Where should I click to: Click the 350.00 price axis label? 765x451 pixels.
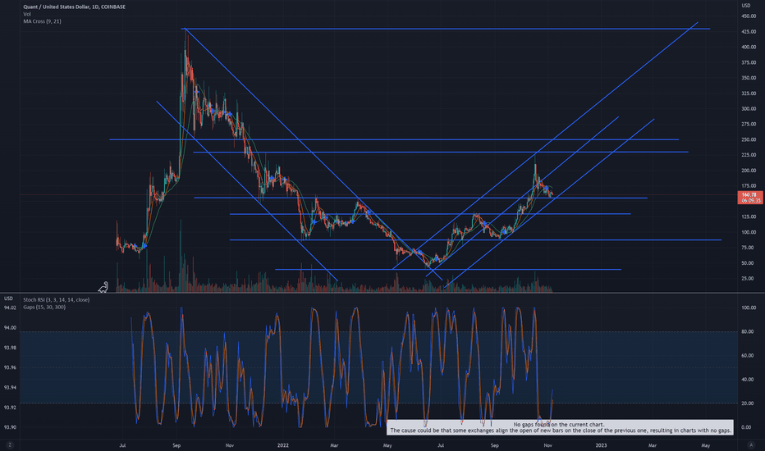749,78
